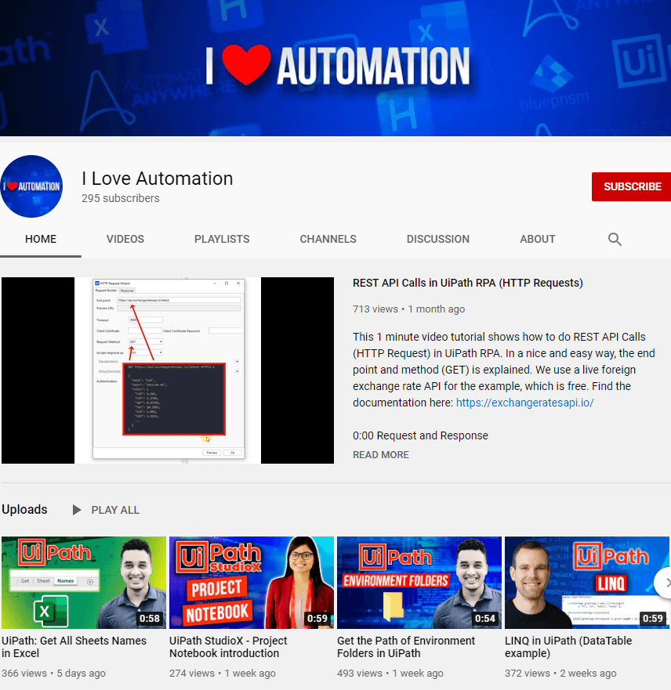Click the 713 views • 1 month ago text

coord(408,309)
